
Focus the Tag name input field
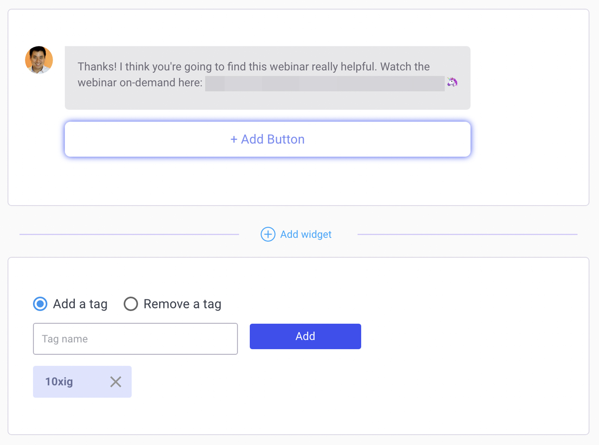click(x=135, y=339)
